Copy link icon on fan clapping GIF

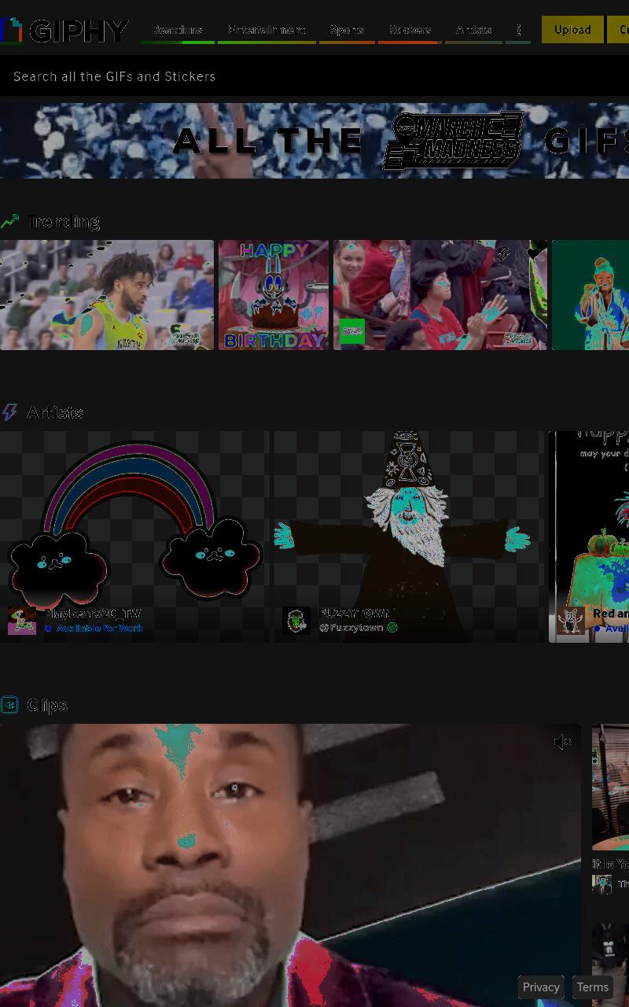[504, 254]
